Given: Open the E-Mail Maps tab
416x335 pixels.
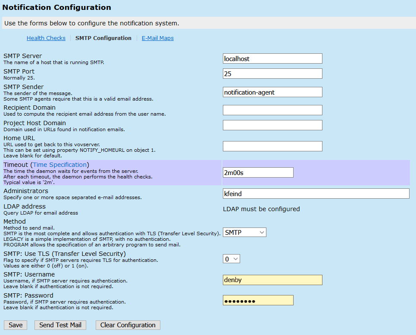Looking at the screenshot, I should [x=158, y=38].
